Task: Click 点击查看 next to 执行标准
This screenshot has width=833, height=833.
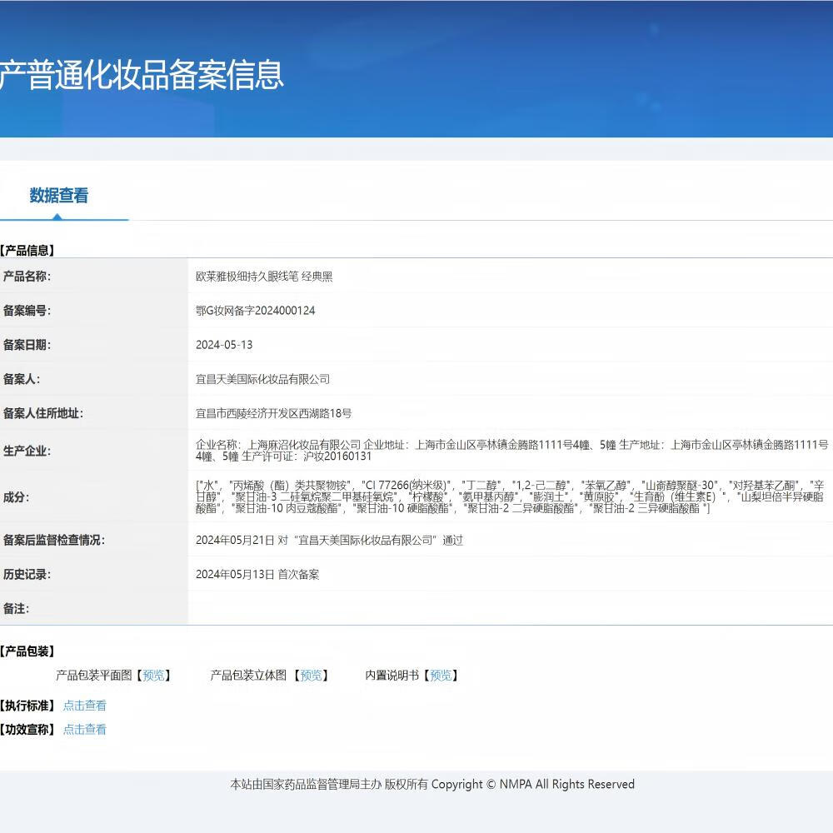Action: pyautogui.click(x=84, y=705)
